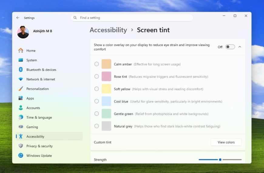
Task: Click the Bluetooth icon in the sidebar
Action: (21, 70)
